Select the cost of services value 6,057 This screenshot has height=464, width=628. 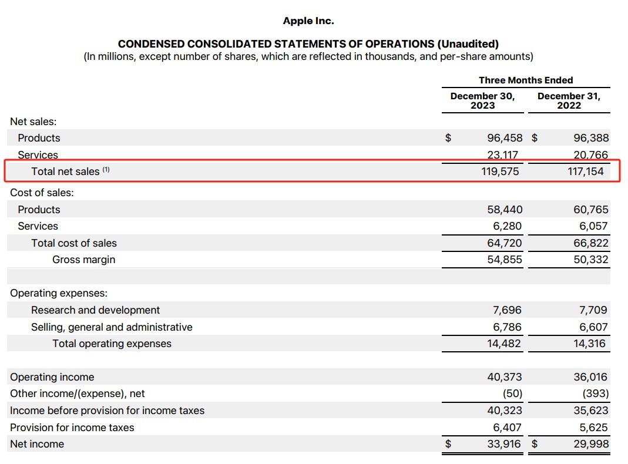[593, 226]
